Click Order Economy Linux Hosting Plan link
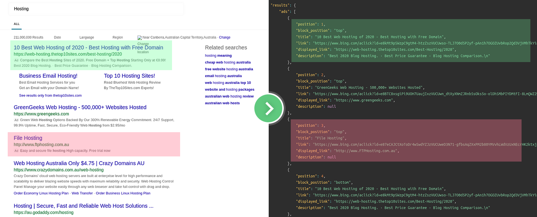Image resolution: width=537 pixels, height=217 pixels. pyautogui.click(x=41, y=193)
